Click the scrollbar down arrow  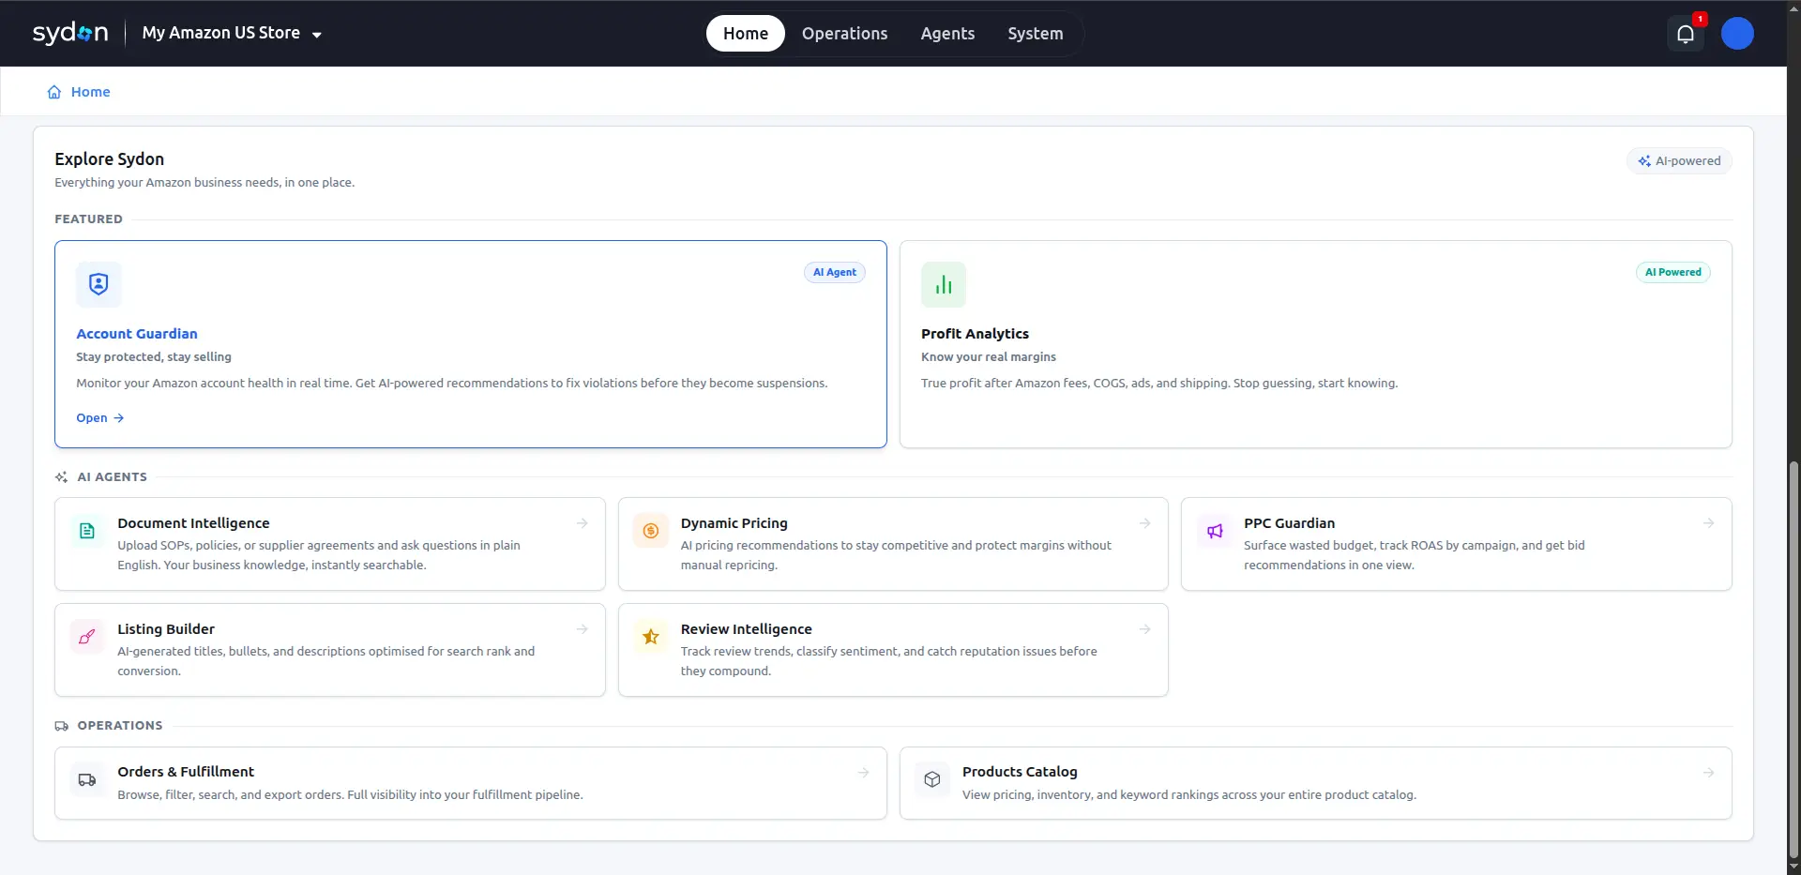1794,867
